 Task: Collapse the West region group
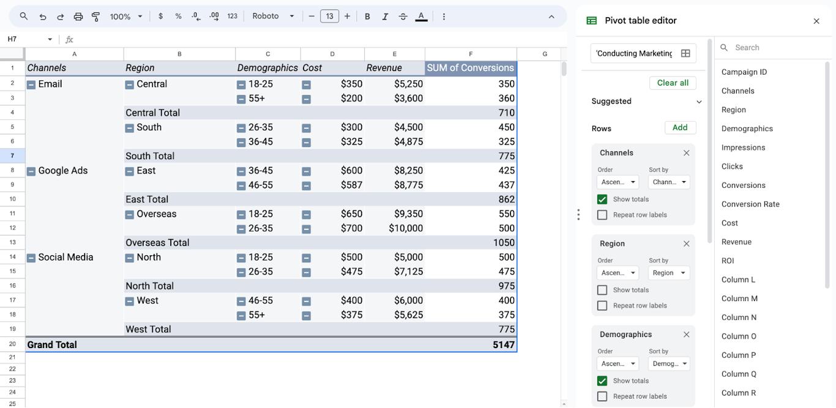pyautogui.click(x=129, y=302)
